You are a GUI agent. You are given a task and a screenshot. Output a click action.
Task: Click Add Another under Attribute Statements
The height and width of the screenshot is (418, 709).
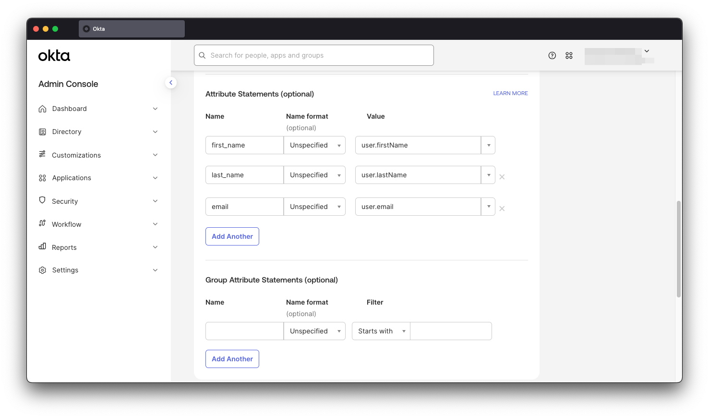(x=232, y=236)
